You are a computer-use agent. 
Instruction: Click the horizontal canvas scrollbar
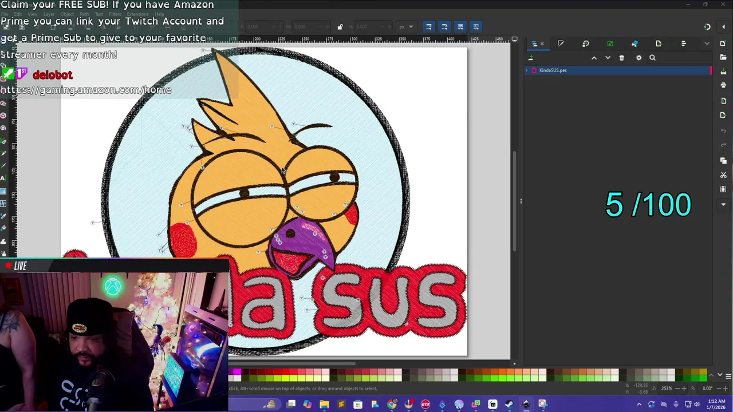pyautogui.click(x=292, y=363)
